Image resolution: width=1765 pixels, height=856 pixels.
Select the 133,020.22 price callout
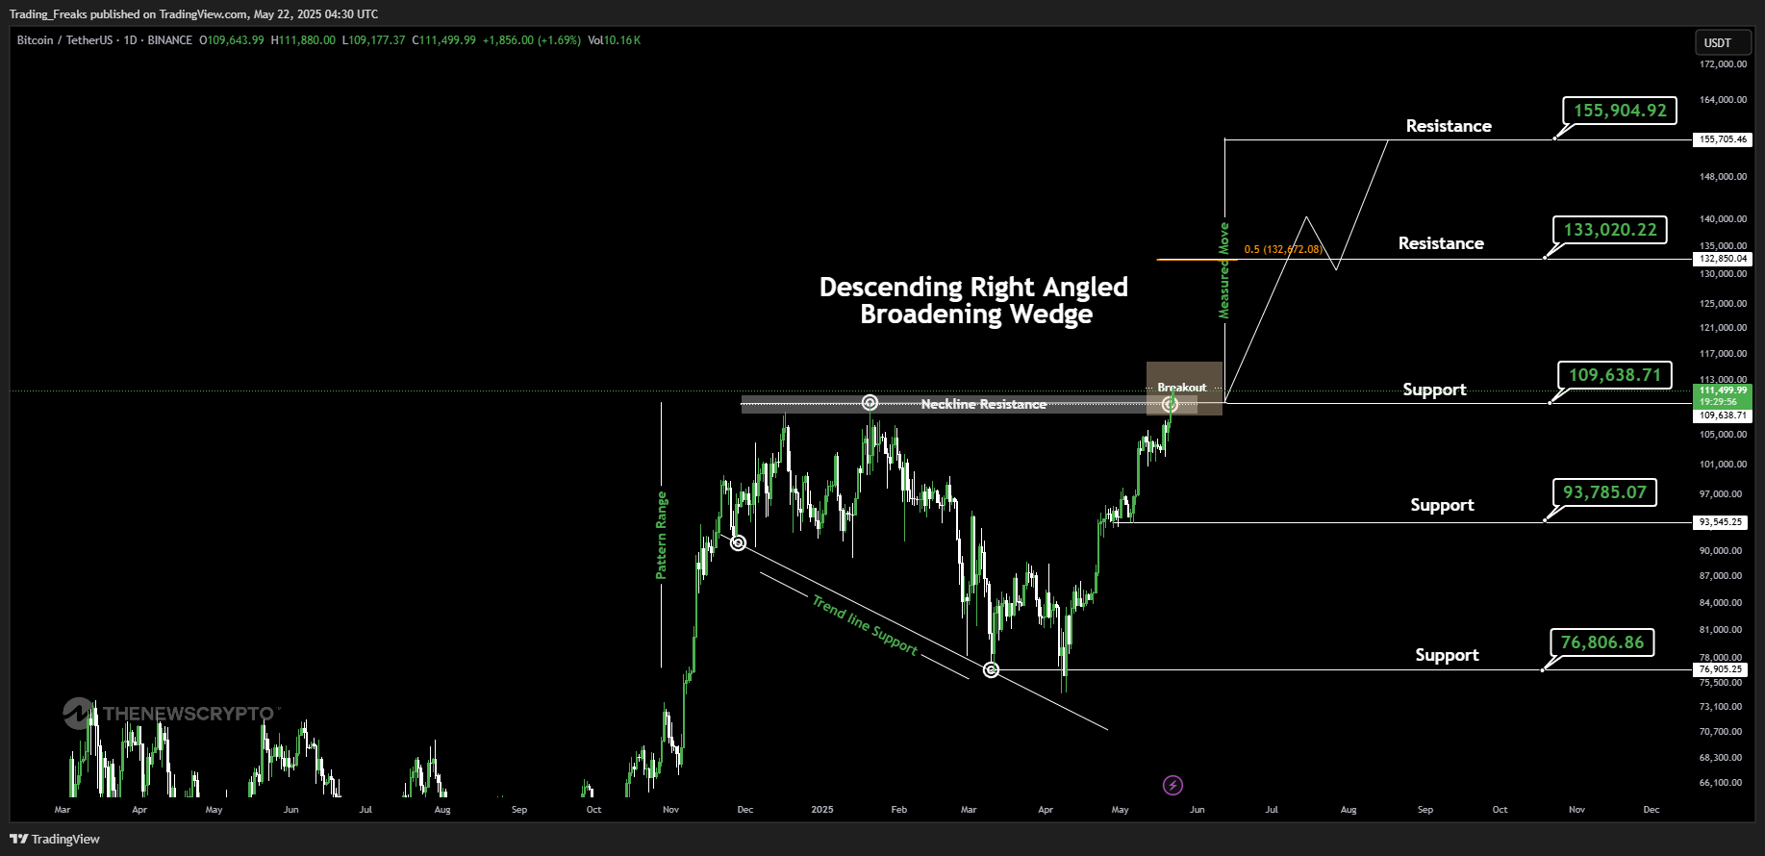point(1610,230)
